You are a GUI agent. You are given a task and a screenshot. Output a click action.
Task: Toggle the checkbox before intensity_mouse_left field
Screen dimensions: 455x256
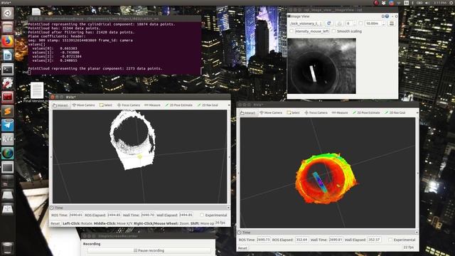[x=291, y=31]
